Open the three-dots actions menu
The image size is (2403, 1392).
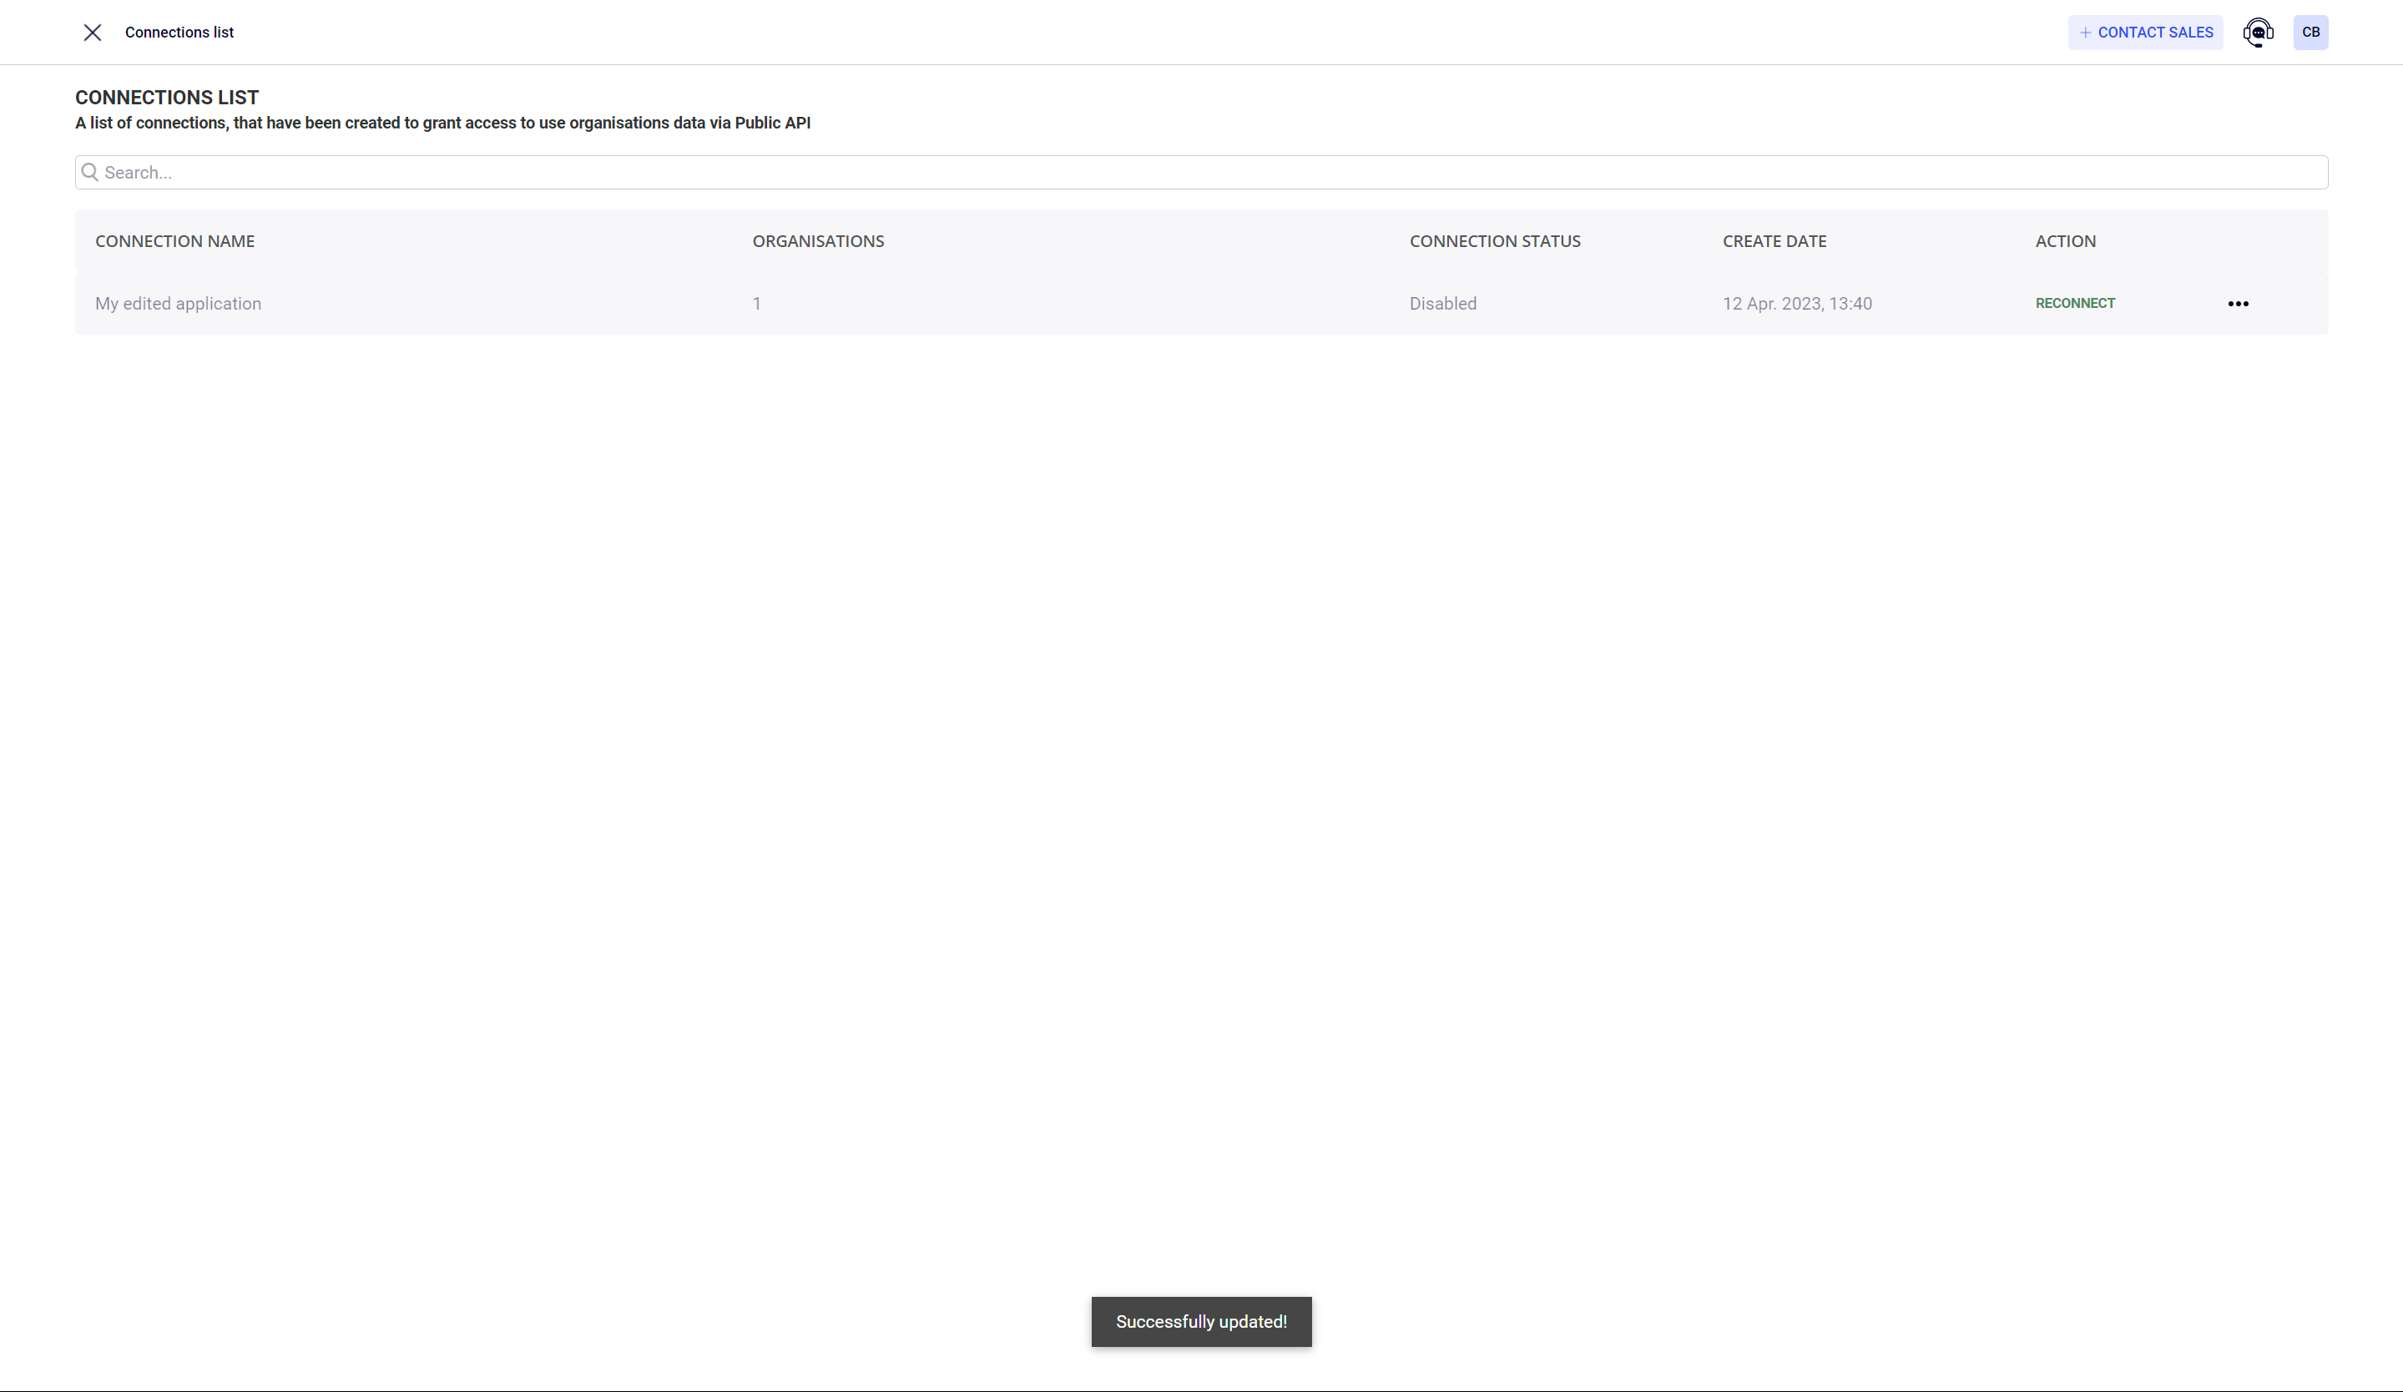click(2237, 303)
